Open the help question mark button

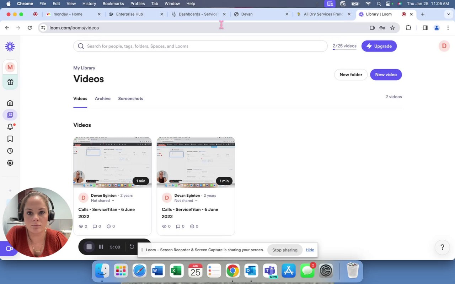443,247
